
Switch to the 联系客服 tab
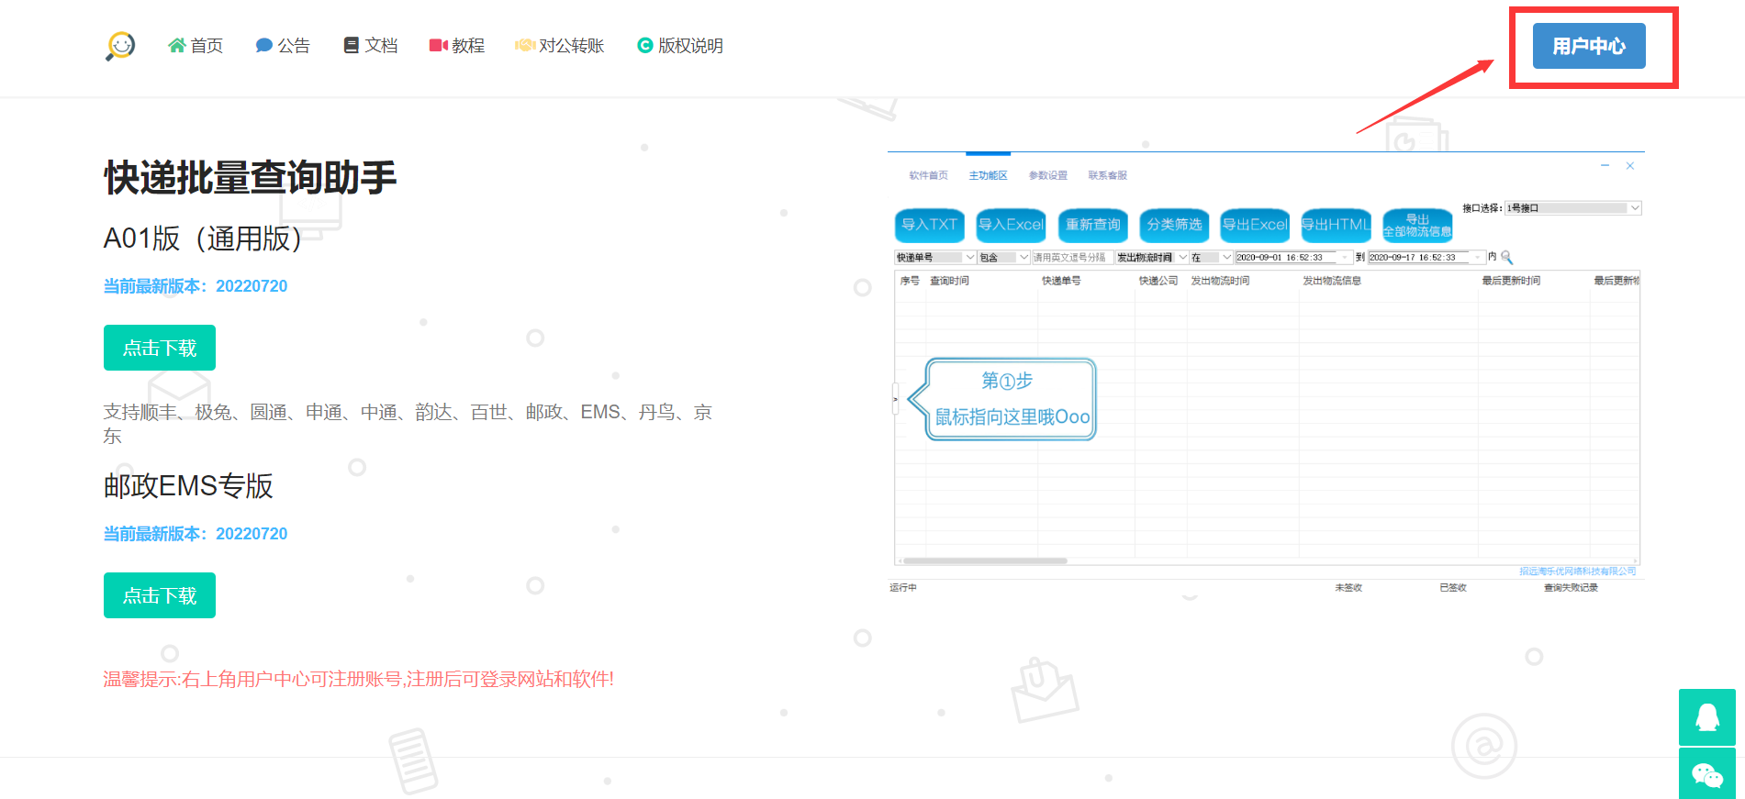point(1107,175)
